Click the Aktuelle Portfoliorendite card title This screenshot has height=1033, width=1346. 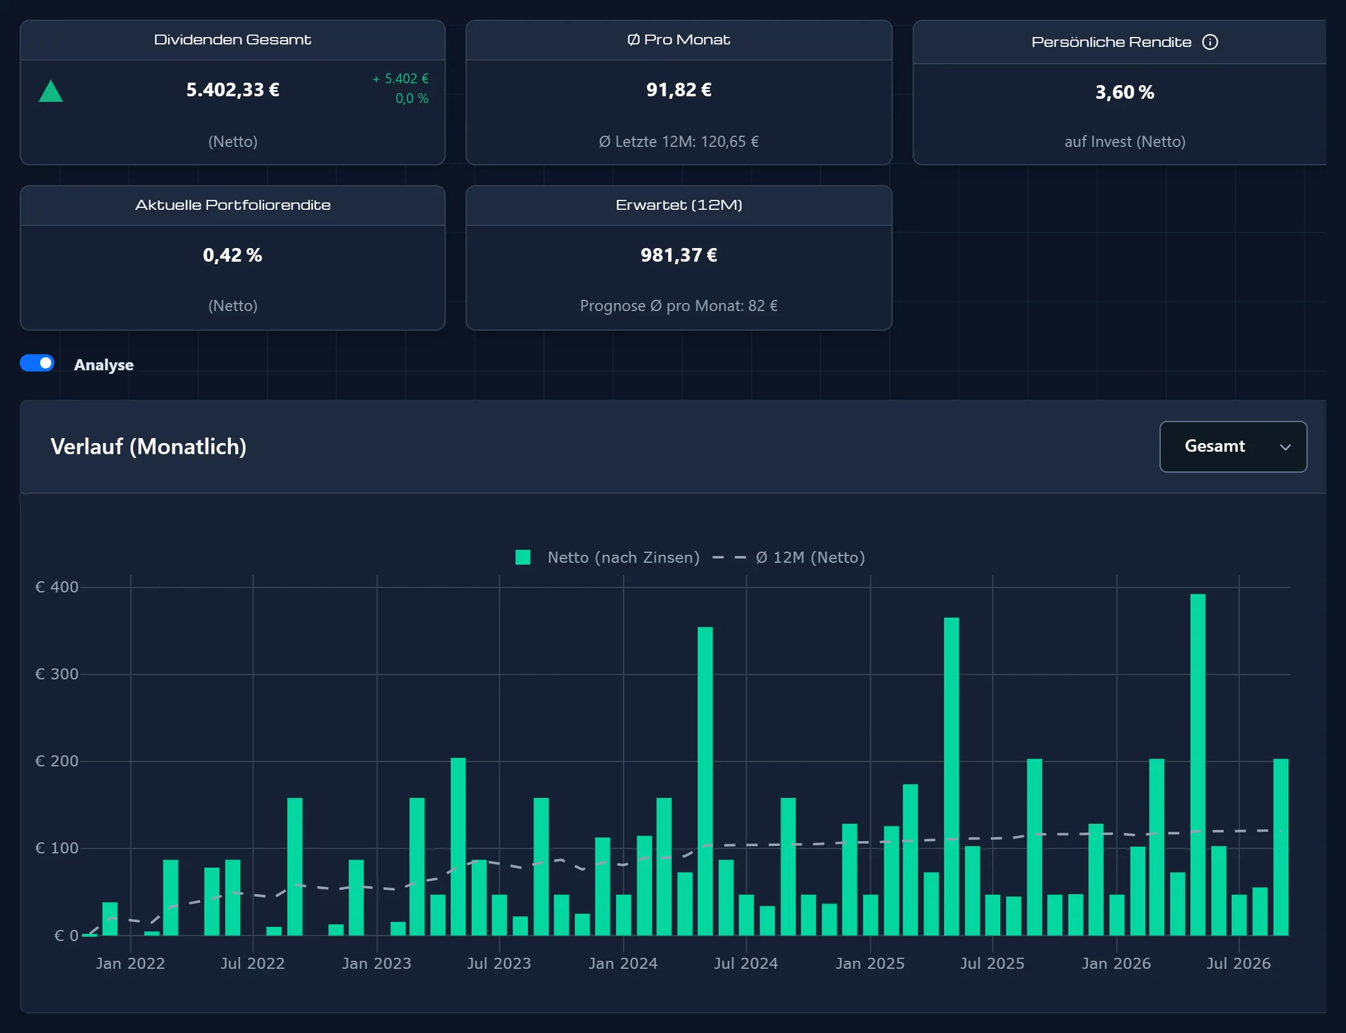pyautogui.click(x=233, y=205)
